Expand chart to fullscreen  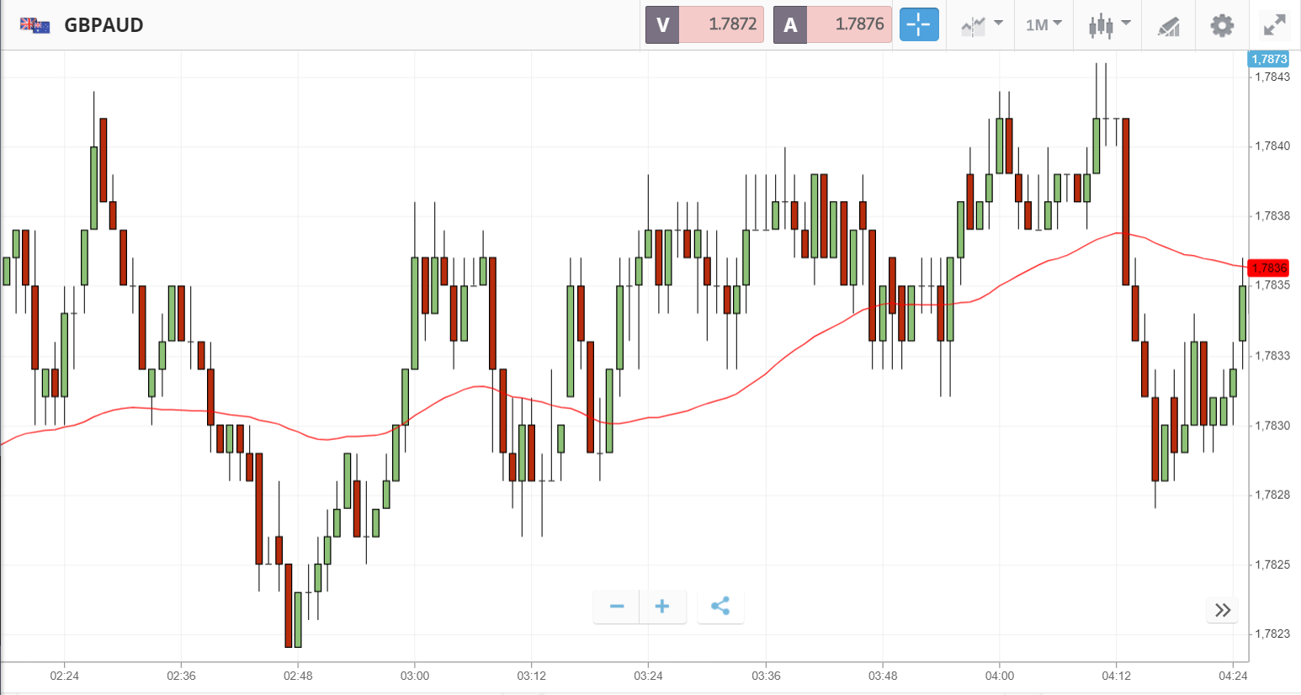[x=1275, y=25]
